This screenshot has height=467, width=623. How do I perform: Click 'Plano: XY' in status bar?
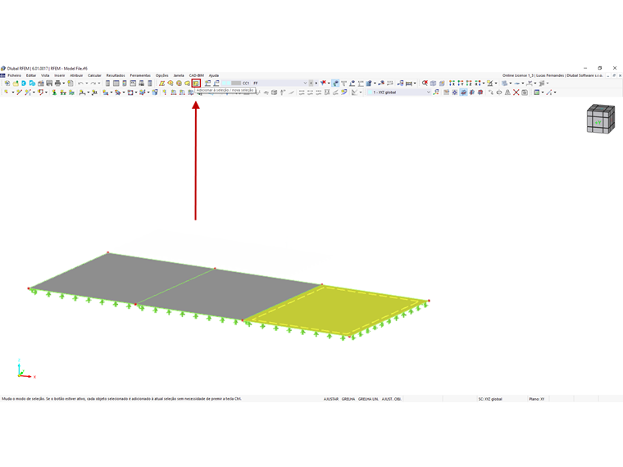tap(536, 399)
